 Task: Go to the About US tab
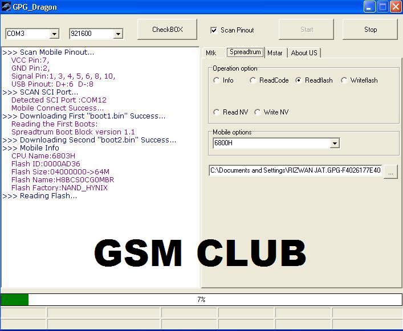[x=304, y=53]
